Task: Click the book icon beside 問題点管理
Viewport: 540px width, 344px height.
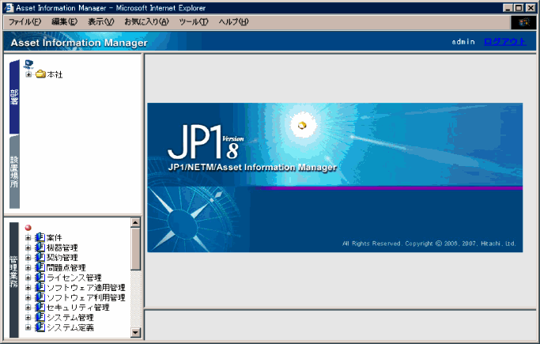Action: pos(40,267)
